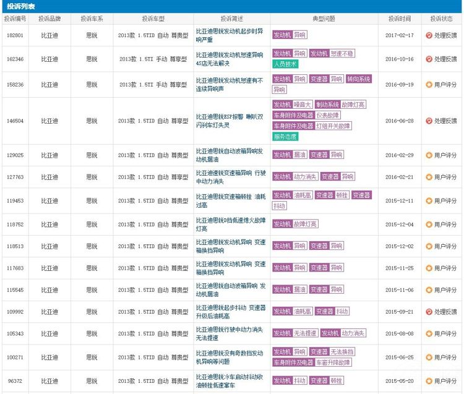Click the 车身附件及电器 车窗升降故障 tag
Image resolution: width=464 pixels, height=394 pixels.
[x=312, y=362]
